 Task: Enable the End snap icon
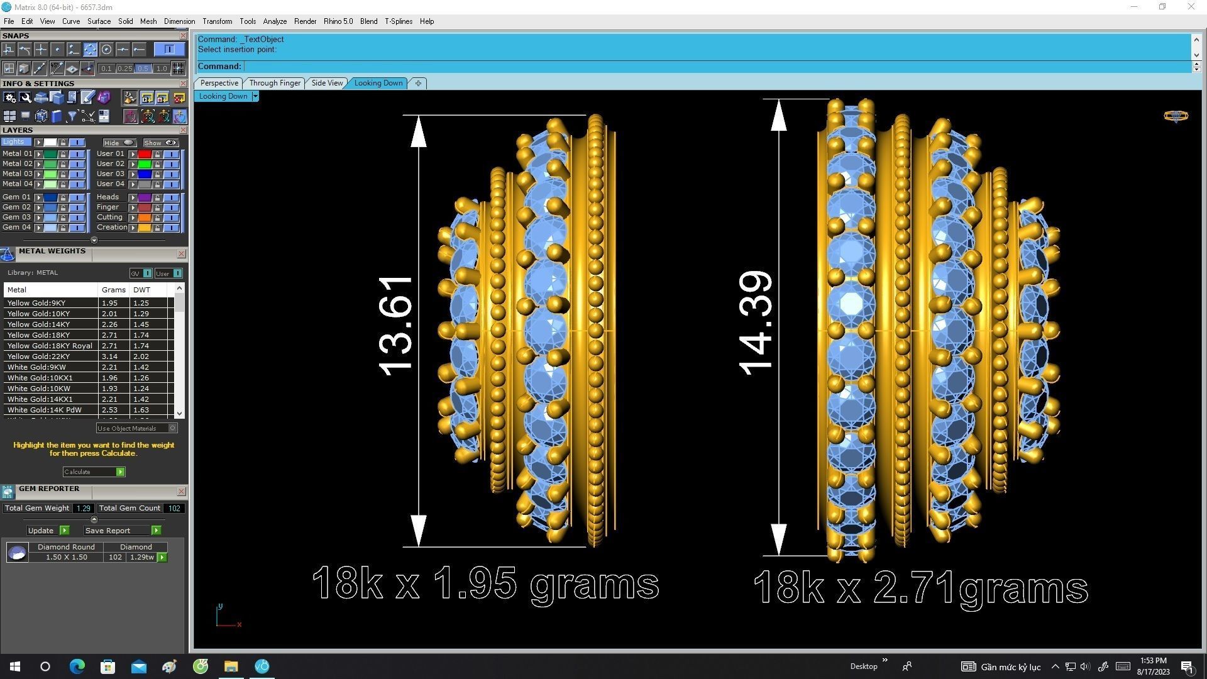[139, 50]
